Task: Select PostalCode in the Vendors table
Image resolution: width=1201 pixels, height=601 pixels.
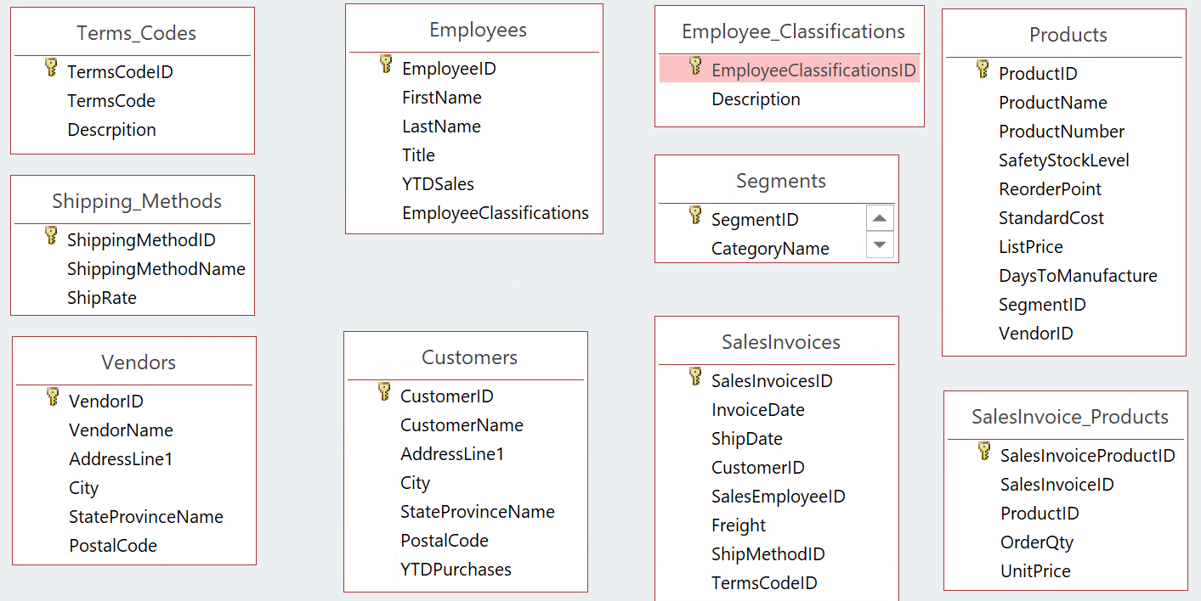Action: [x=113, y=546]
